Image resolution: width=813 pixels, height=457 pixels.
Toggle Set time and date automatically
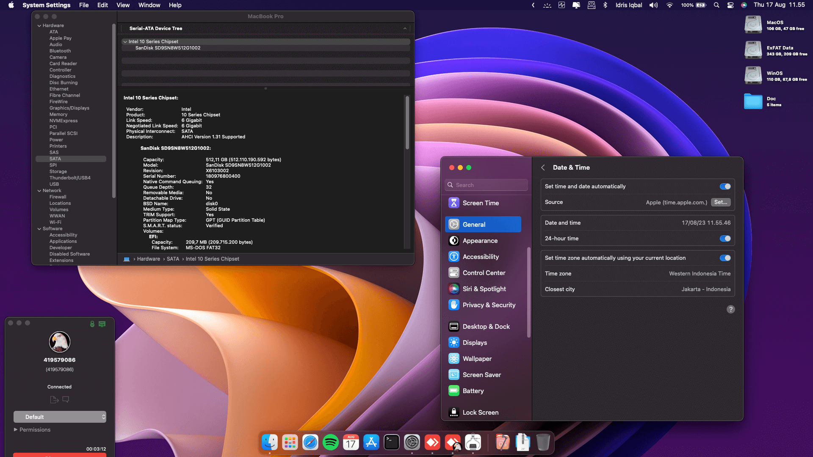coord(725,187)
